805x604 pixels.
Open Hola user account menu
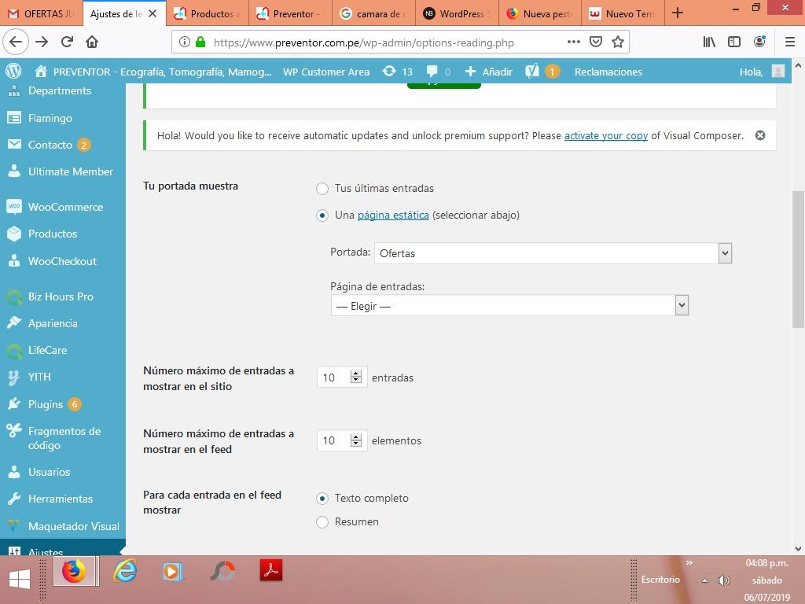(x=762, y=72)
